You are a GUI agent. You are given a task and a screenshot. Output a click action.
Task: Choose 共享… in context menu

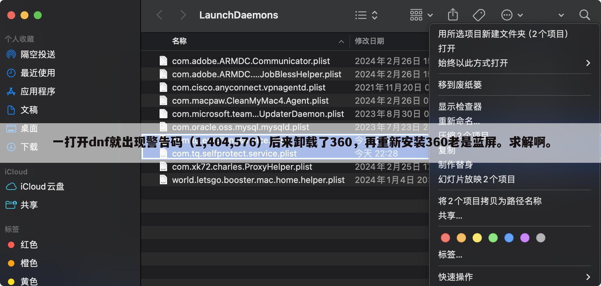(450, 216)
